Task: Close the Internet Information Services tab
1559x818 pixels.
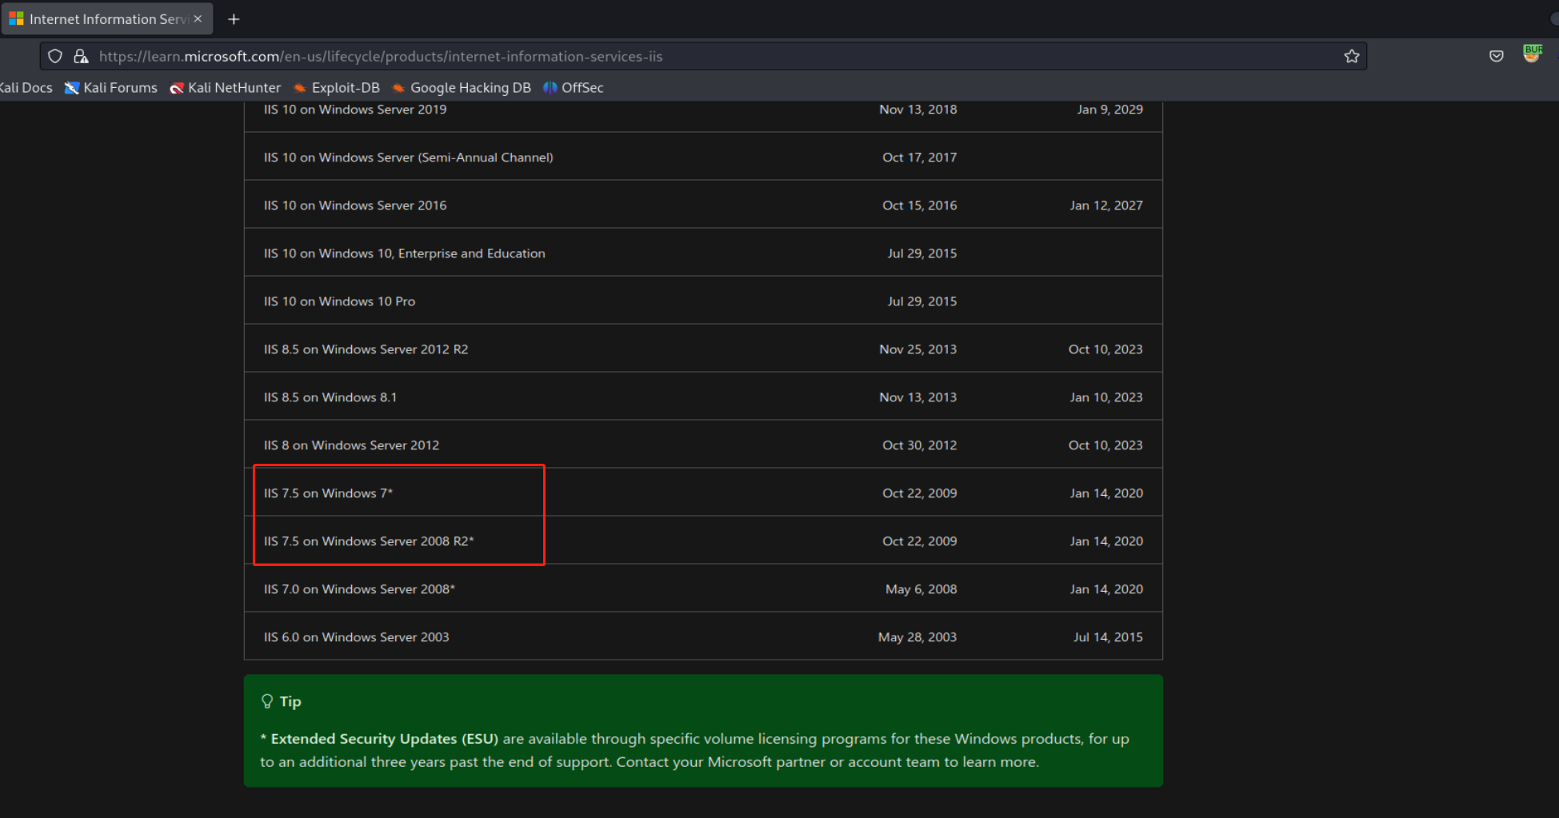Action: pos(198,19)
